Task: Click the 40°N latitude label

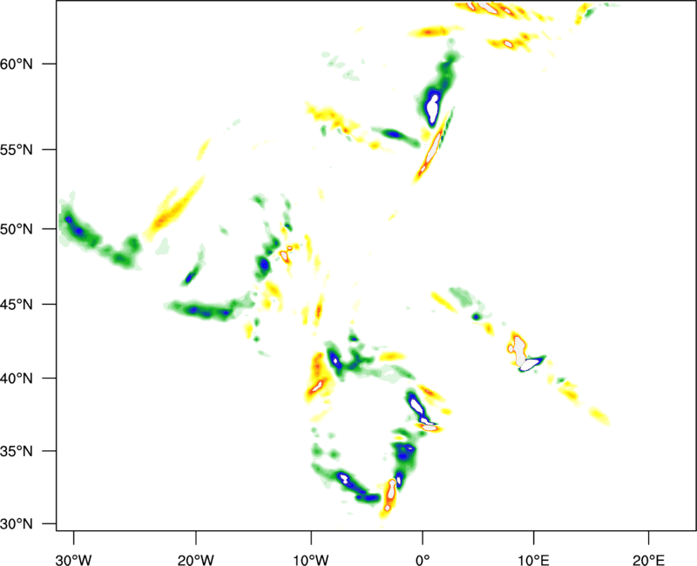Action: pyautogui.click(x=17, y=379)
